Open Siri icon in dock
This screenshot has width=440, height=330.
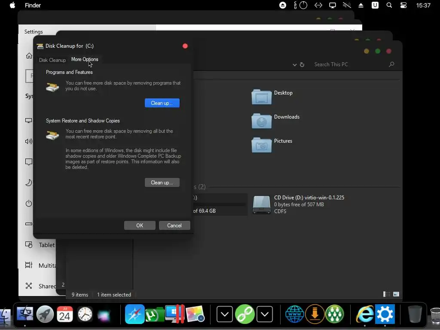click(x=104, y=315)
